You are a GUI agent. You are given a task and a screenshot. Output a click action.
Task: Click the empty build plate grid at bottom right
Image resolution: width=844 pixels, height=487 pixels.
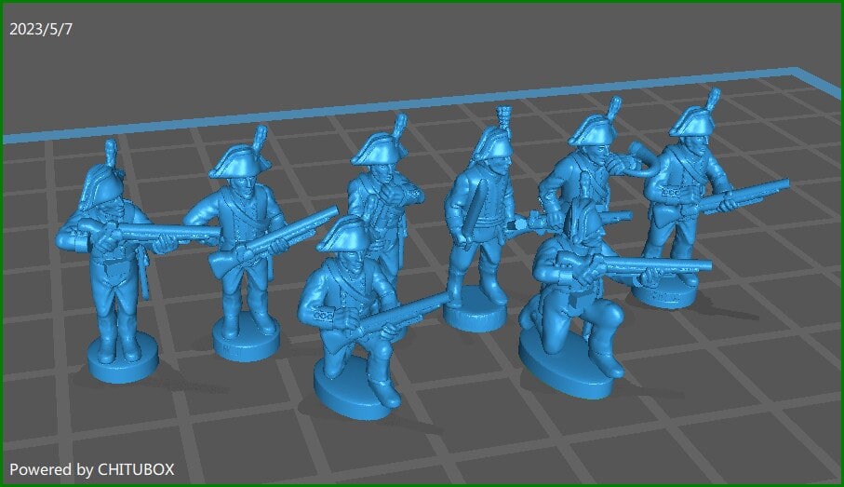coord(744,410)
